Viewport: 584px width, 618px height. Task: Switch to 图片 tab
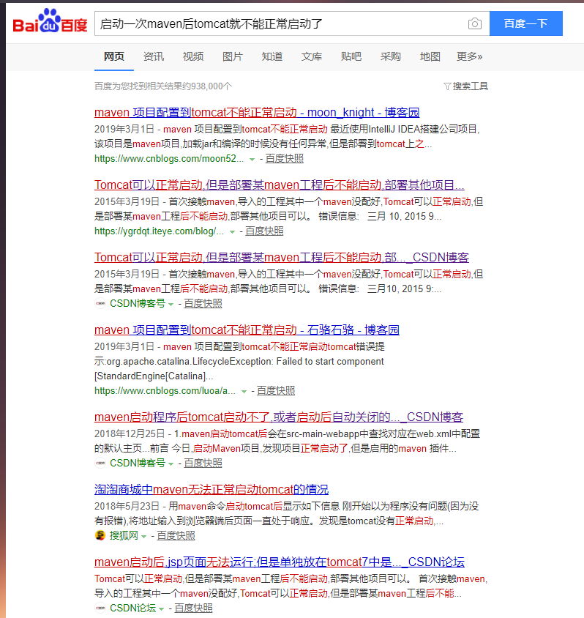(x=232, y=57)
